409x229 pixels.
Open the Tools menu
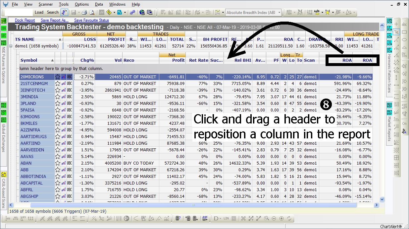pos(64,4)
